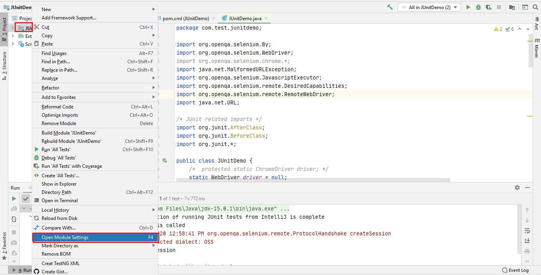Click the Search Everywhere magnifier icon
The height and width of the screenshot is (275, 541).
tap(535, 7)
